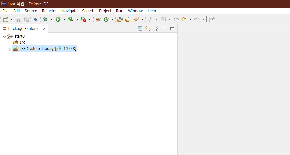Open the Window menu
Screen dimensions: 290x155
(135, 11)
